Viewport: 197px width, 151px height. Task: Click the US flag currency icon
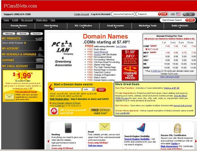click(178, 14)
